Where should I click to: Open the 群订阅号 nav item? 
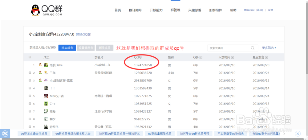(135, 10)
